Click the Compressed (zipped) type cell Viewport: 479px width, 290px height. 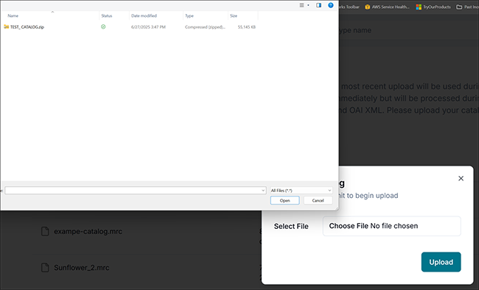click(x=205, y=26)
